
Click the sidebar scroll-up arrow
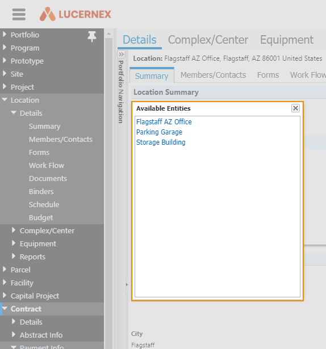point(108,34)
